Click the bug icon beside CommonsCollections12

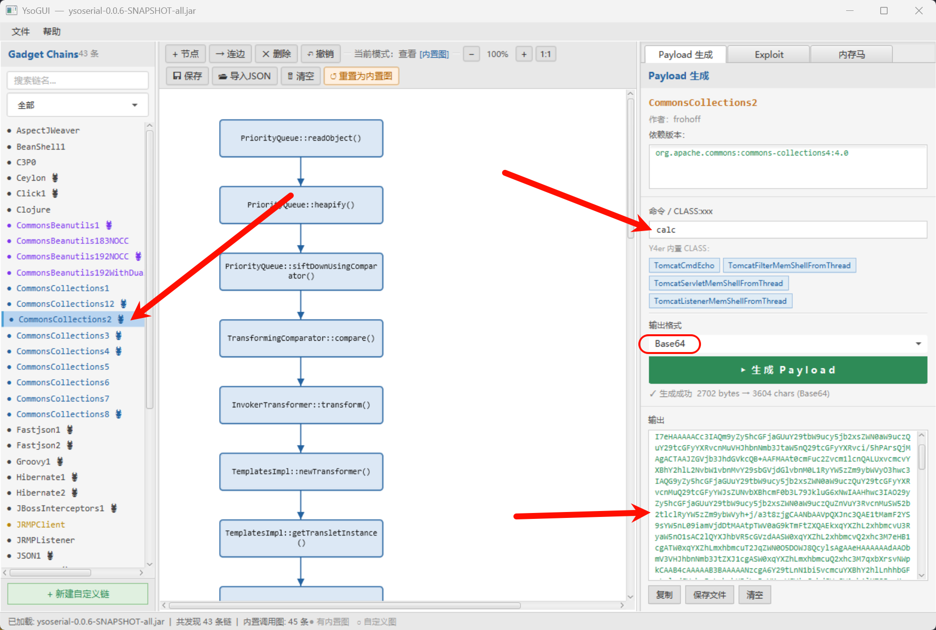pyautogui.click(x=123, y=304)
